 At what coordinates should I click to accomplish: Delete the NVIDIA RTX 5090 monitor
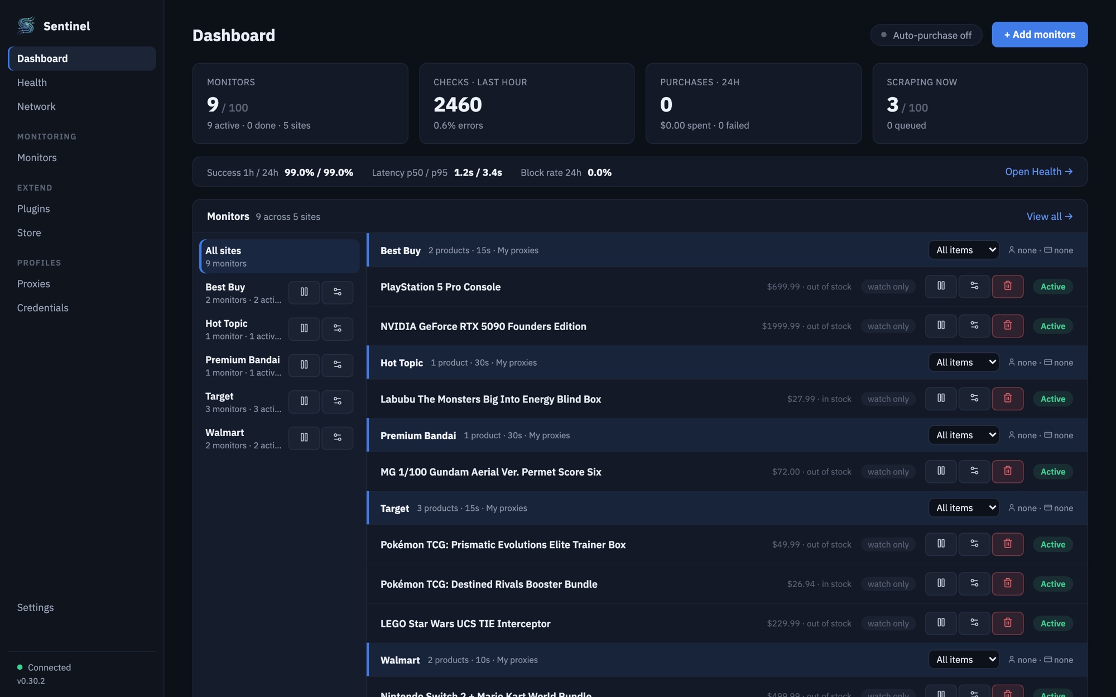point(1008,326)
